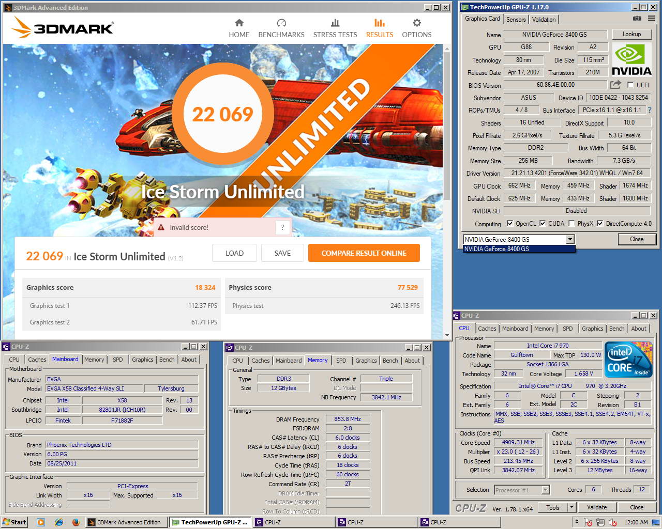This screenshot has width=662, height=529.
Task: Open the HOME section in 3DMark
Action: coord(239,28)
